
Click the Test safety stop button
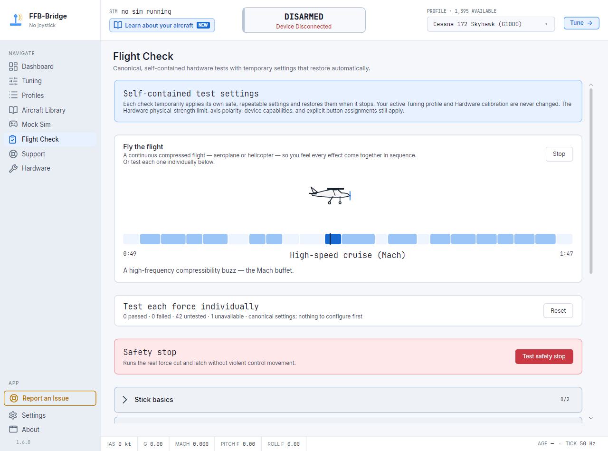click(x=544, y=356)
